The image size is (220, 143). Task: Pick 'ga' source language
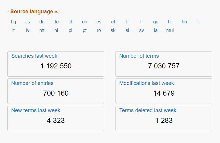pos(156,22)
